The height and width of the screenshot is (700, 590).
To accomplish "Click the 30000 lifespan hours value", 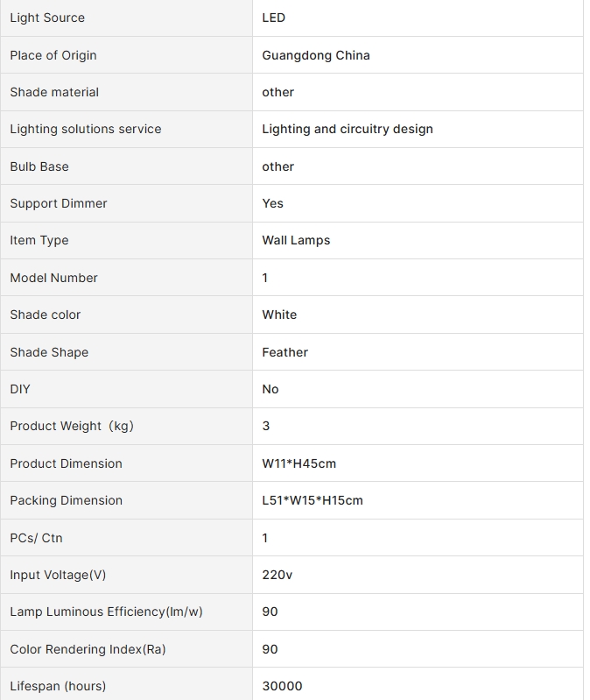I will 282,686.
